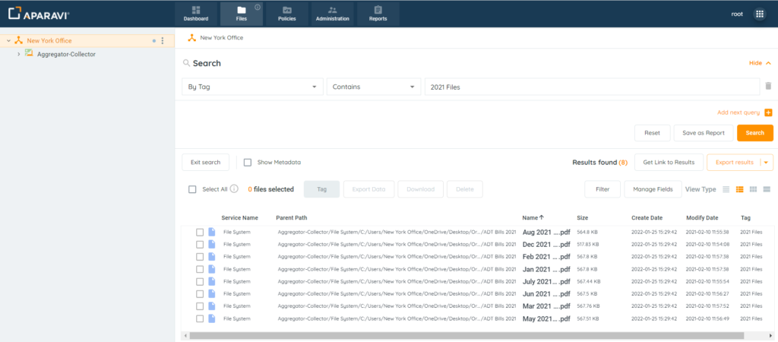778x342 pixels.
Task: Enable the Show Metadata checkbox
Action: coord(248,162)
